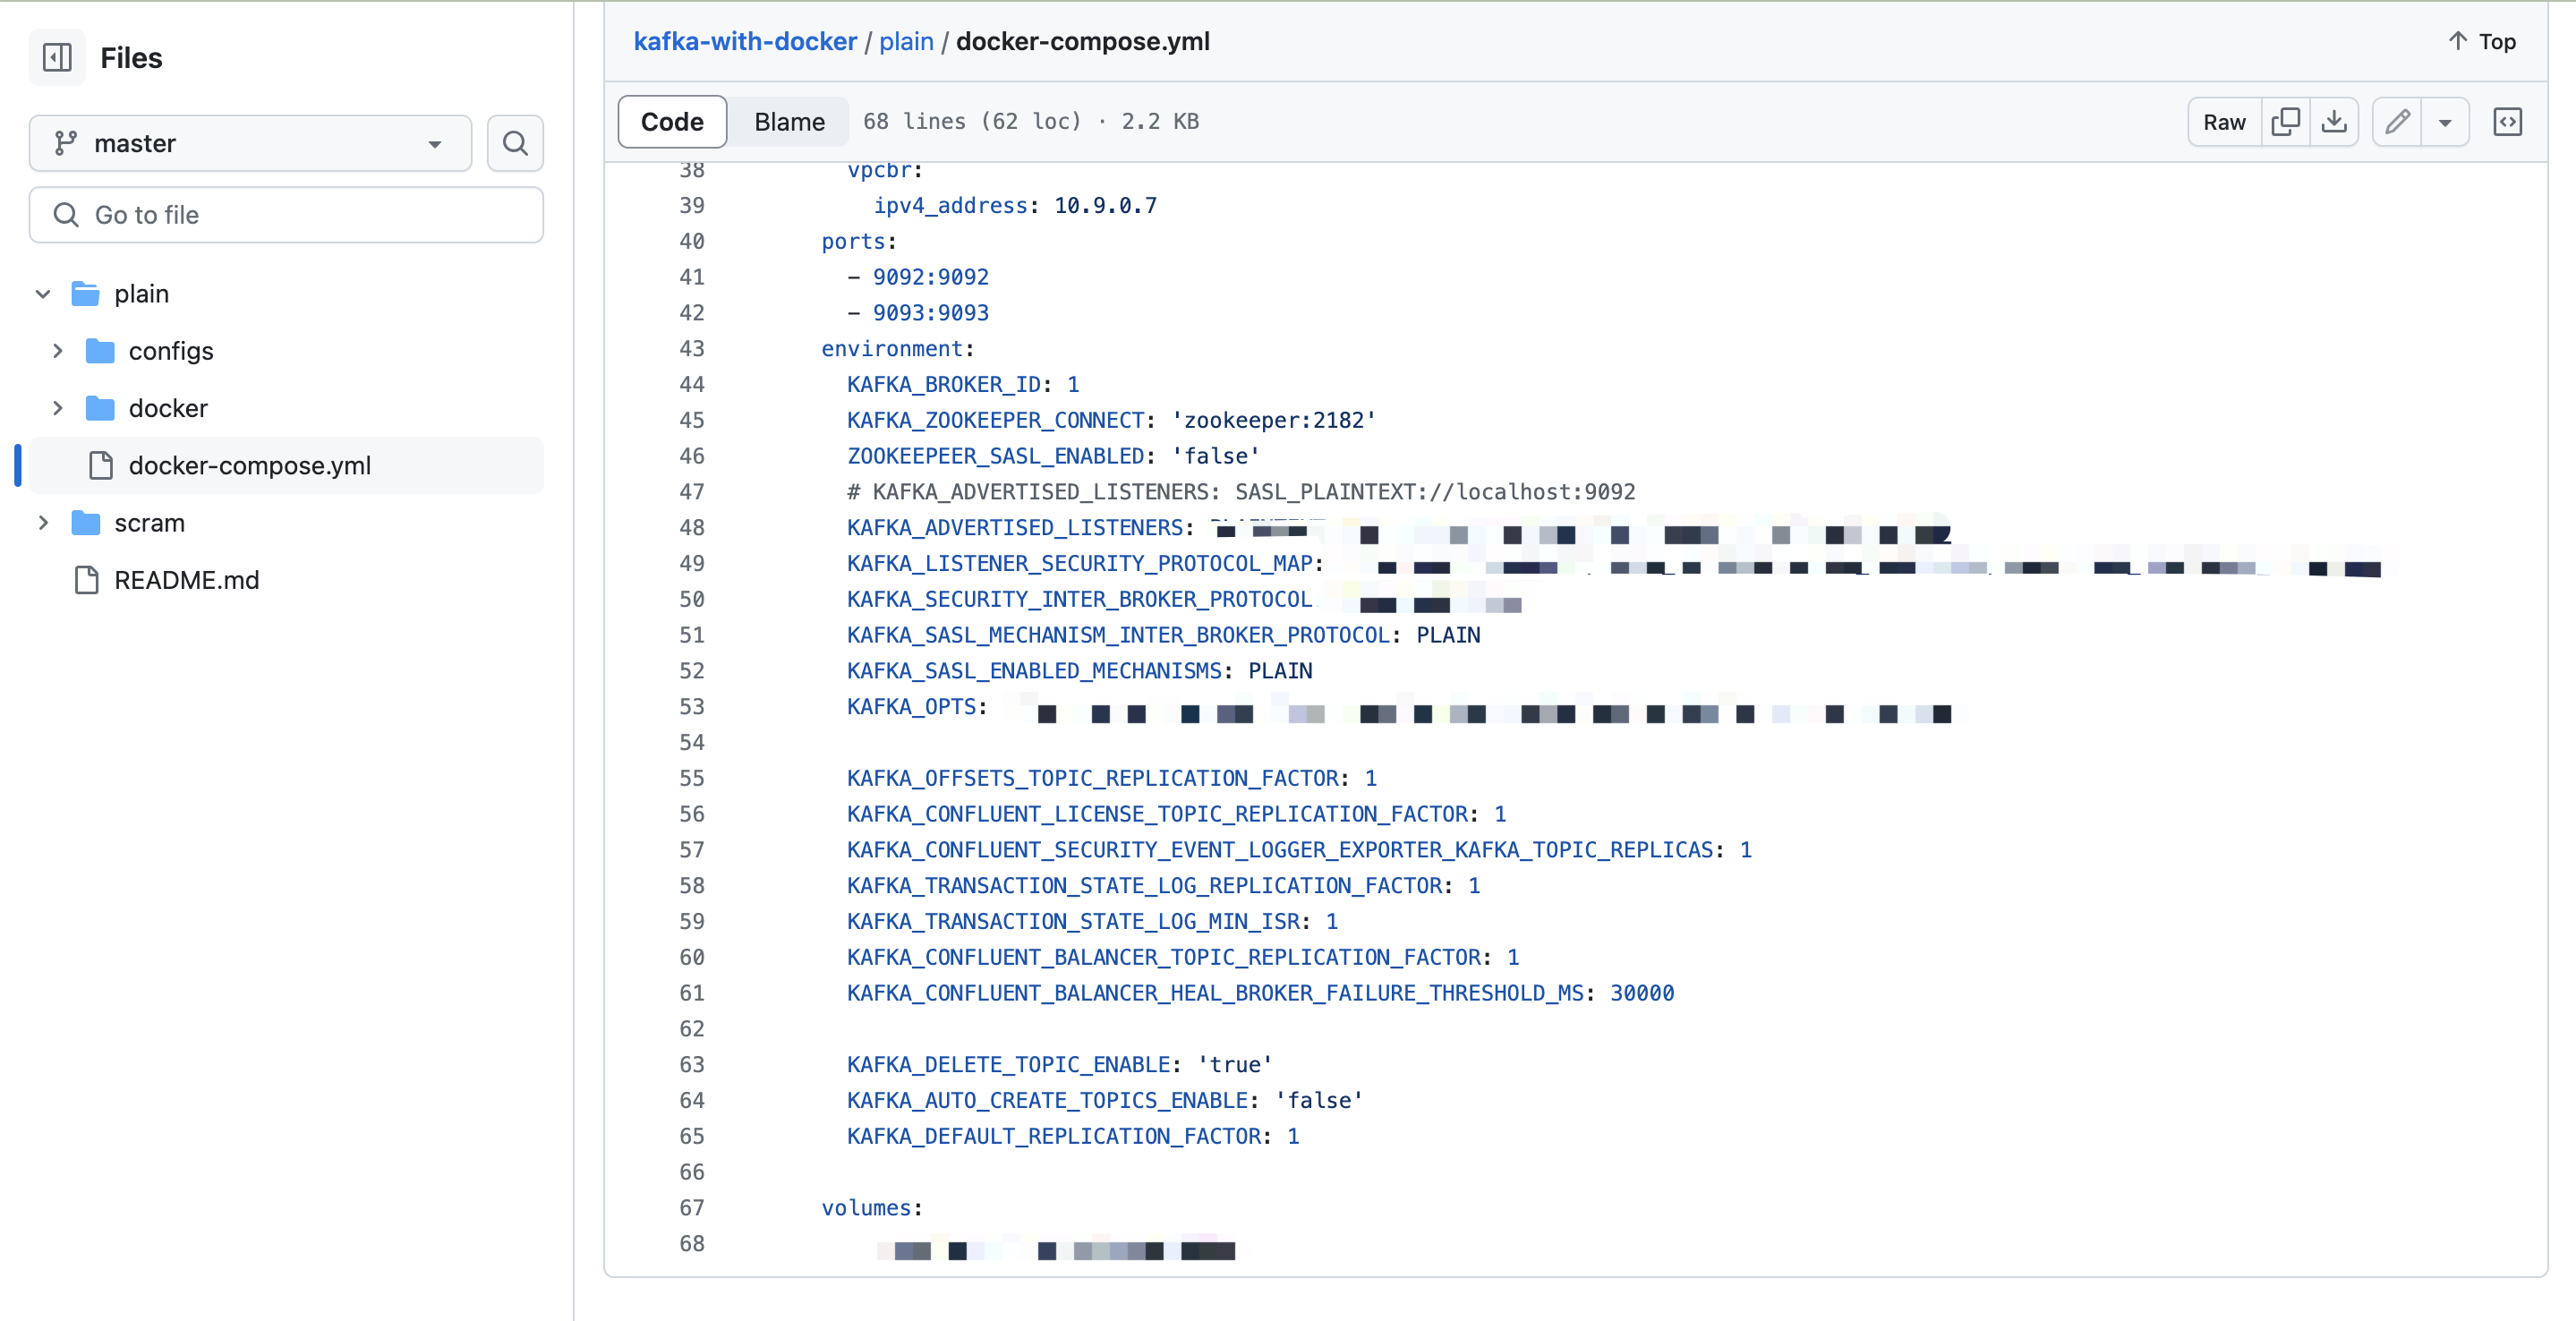Click the 9093:9093 port mapping

tap(930, 313)
